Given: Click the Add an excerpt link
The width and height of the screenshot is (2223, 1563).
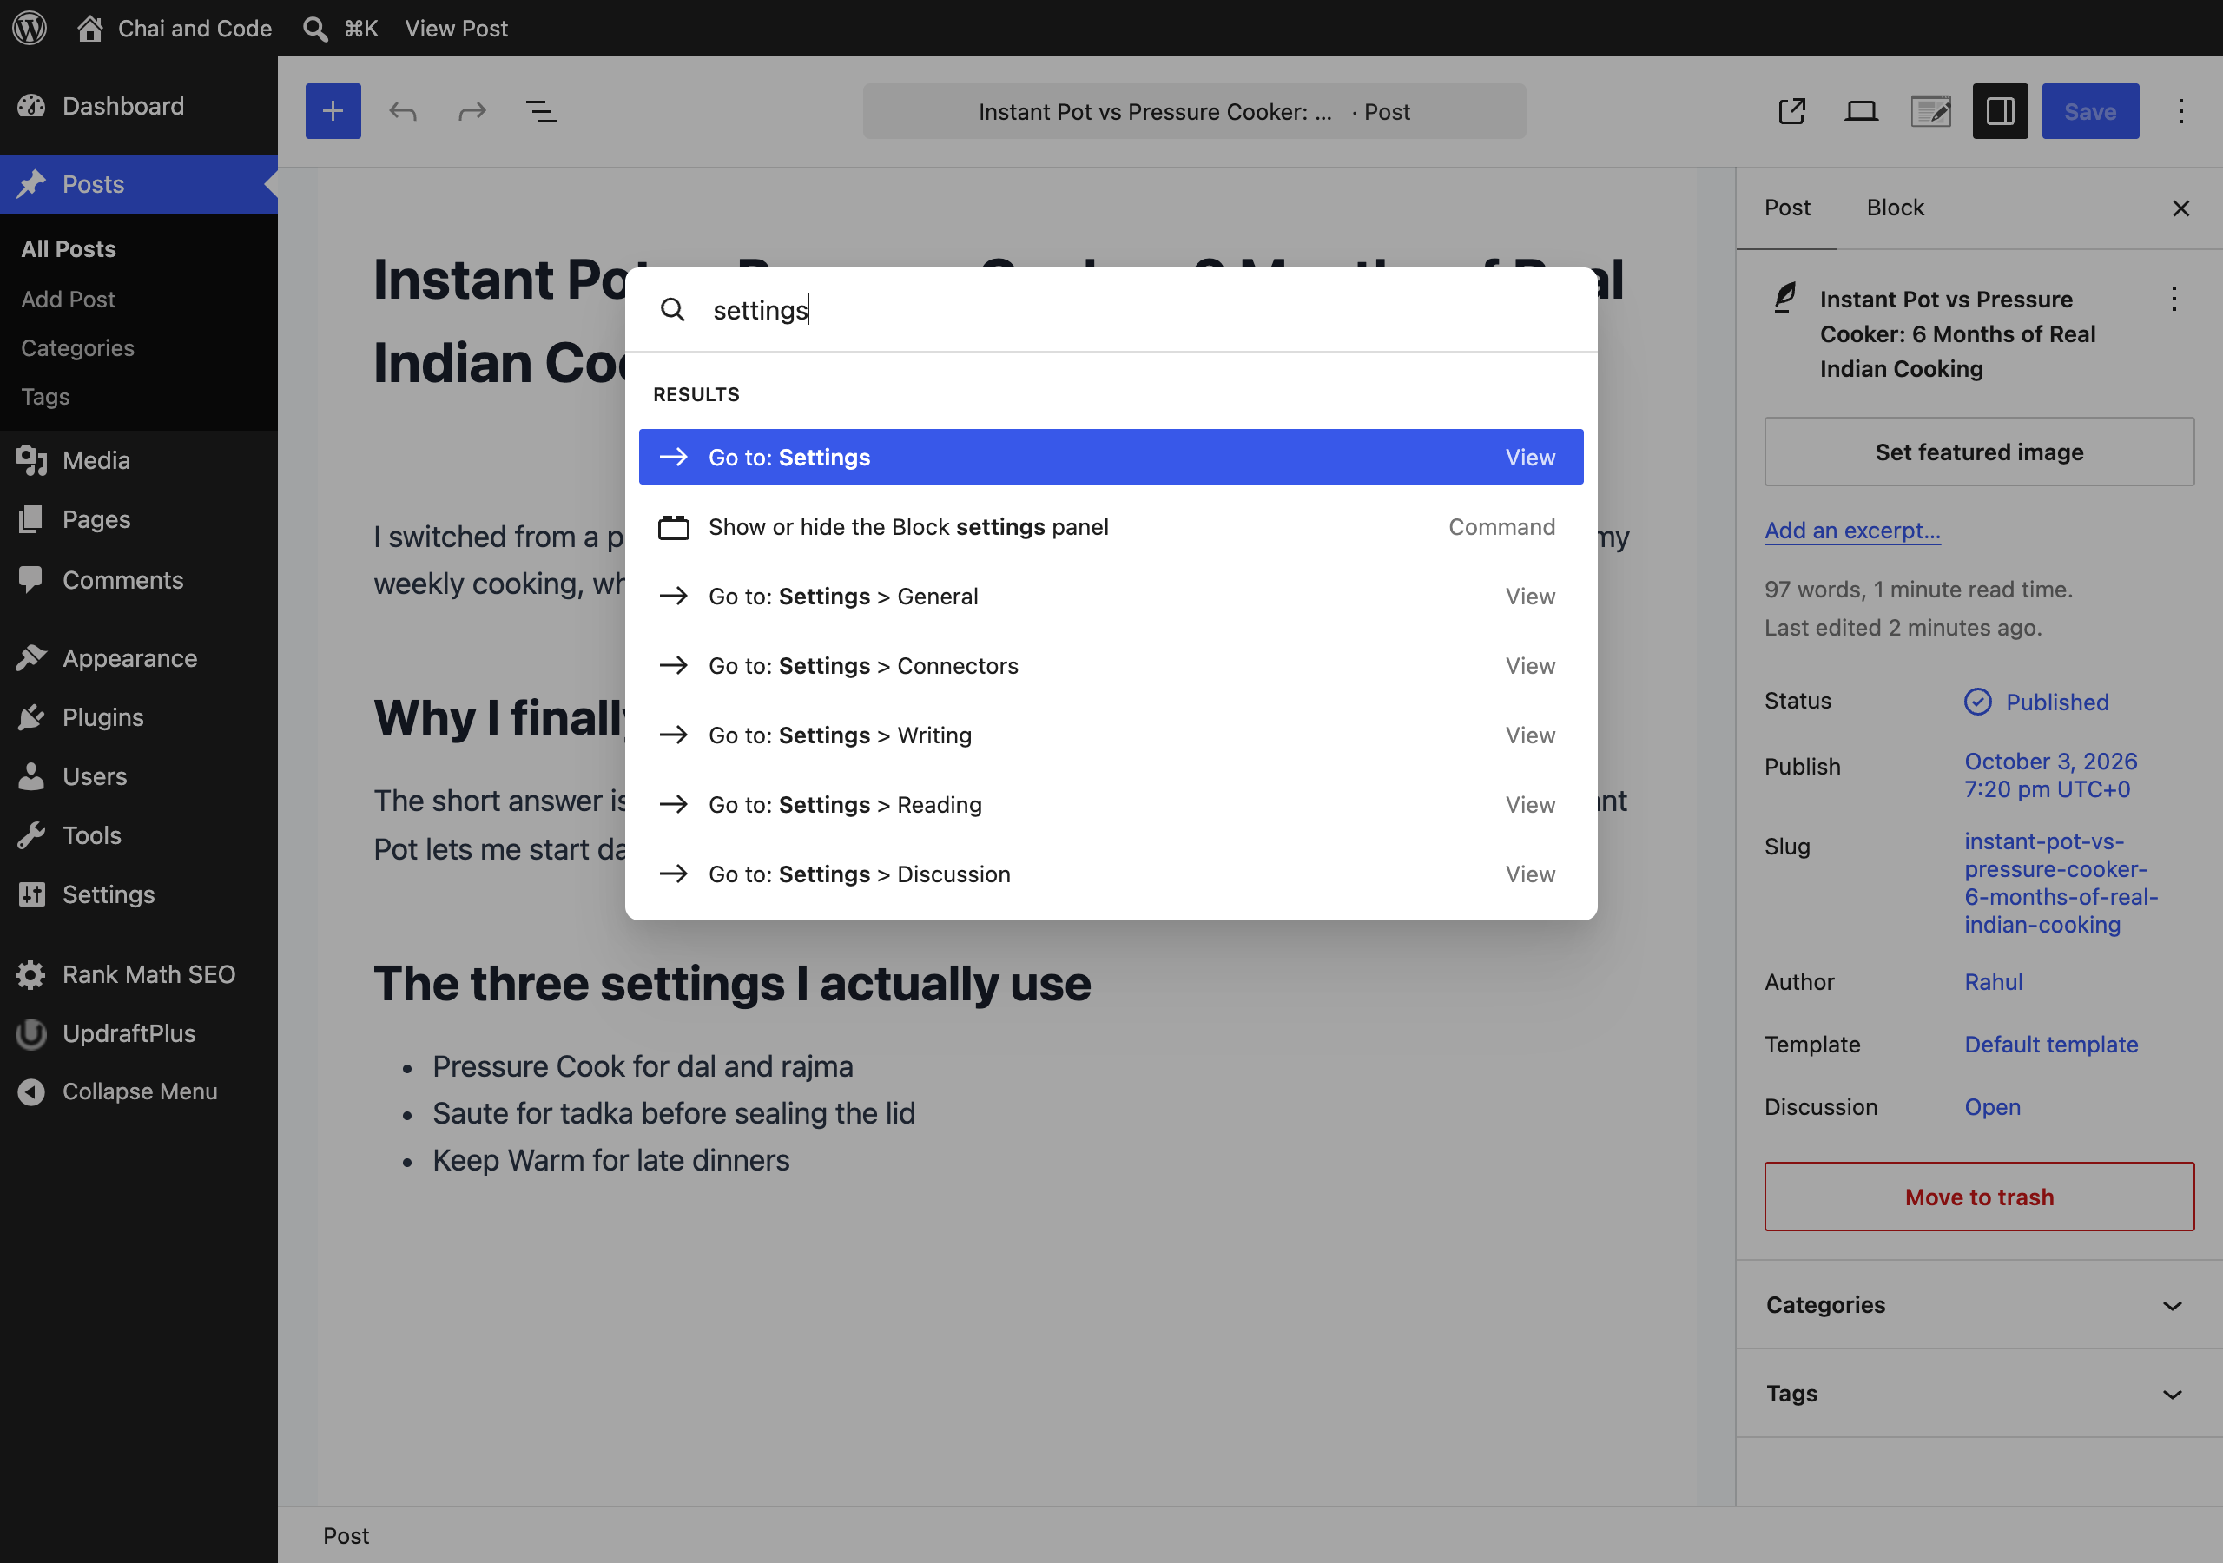Looking at the screenshot, I should tap(1852, 531).
